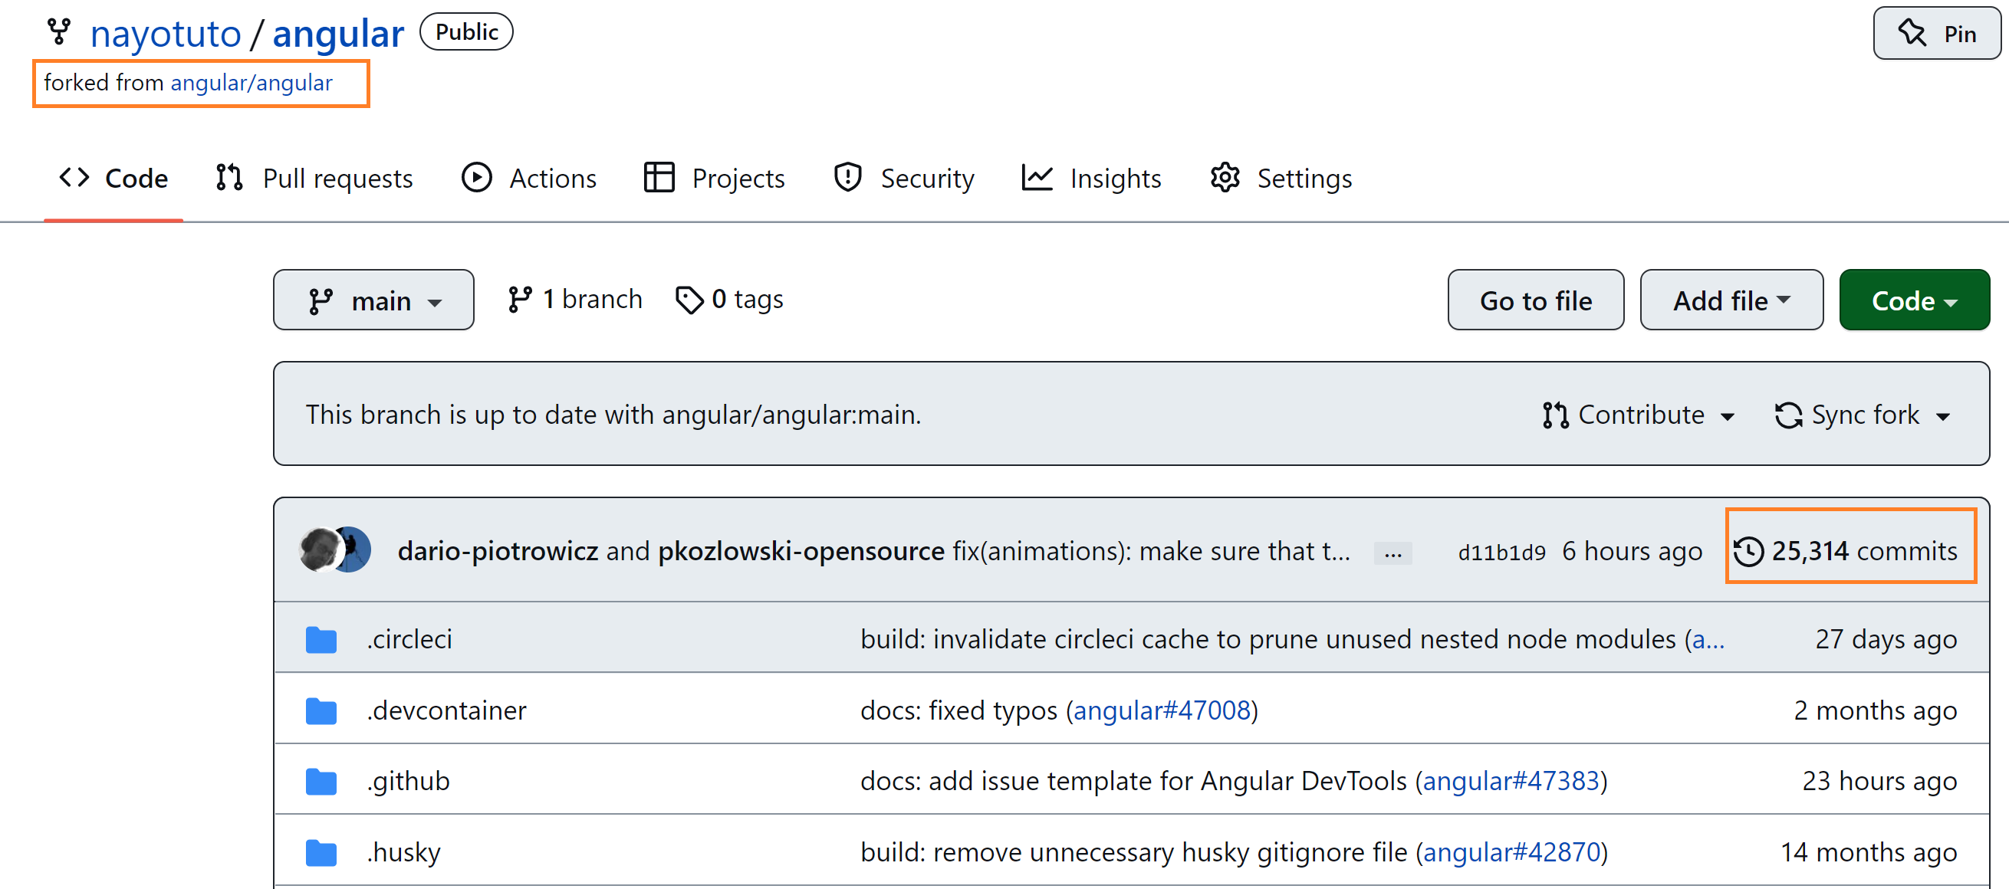Open the Sync fork dropdown

point(1863,415)
